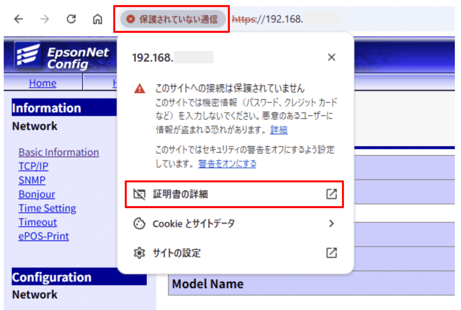The width and height of the screenshot is (461, 310).
Task: Open the TCP/IP settings page
Action: (33, 166)
